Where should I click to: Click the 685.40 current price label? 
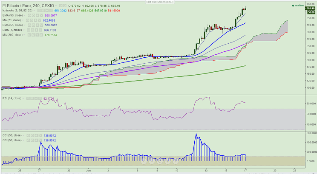coord(311,10)
